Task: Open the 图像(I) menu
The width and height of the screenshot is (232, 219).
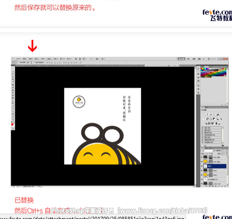Action: click(31, 59)
